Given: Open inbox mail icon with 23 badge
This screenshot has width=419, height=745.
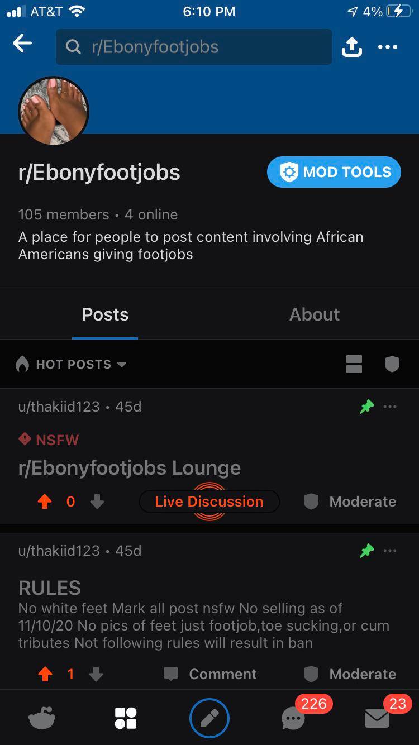Looking at the screenshot, I should pyautogui.click(x=377, y=718).
